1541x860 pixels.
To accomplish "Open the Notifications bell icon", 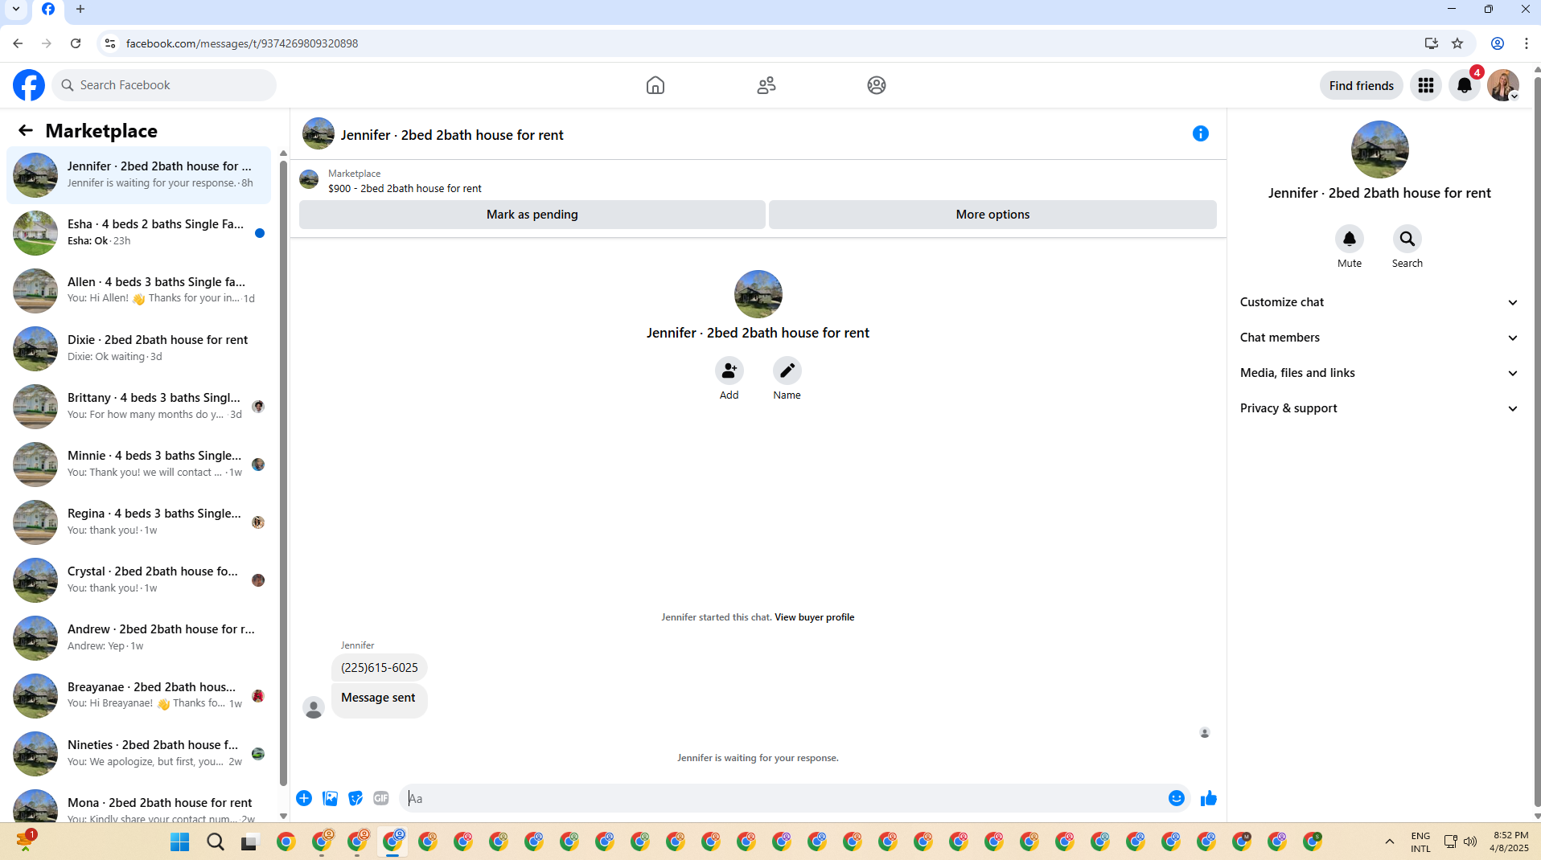I will 1465,85.
